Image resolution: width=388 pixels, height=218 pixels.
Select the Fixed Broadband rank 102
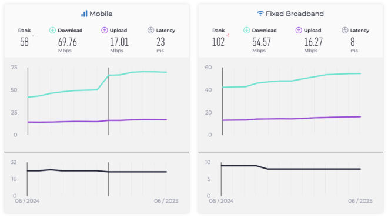(218, 42)
